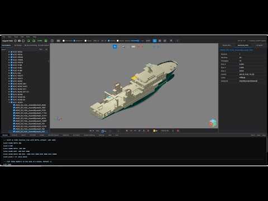Tick the first white unchecked checkbox in the main toolbar
The image size is (268, 201).
pyautogui.click(x=64, y=41)
